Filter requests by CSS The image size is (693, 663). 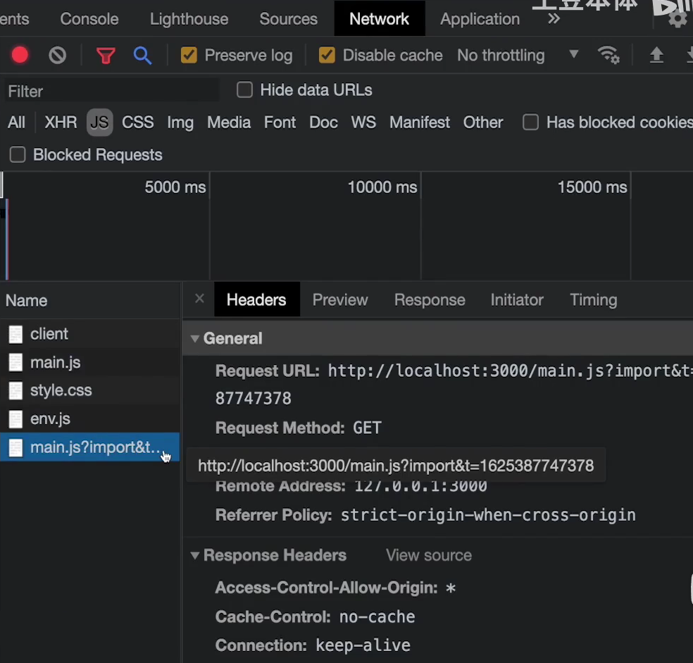[138, 122]
